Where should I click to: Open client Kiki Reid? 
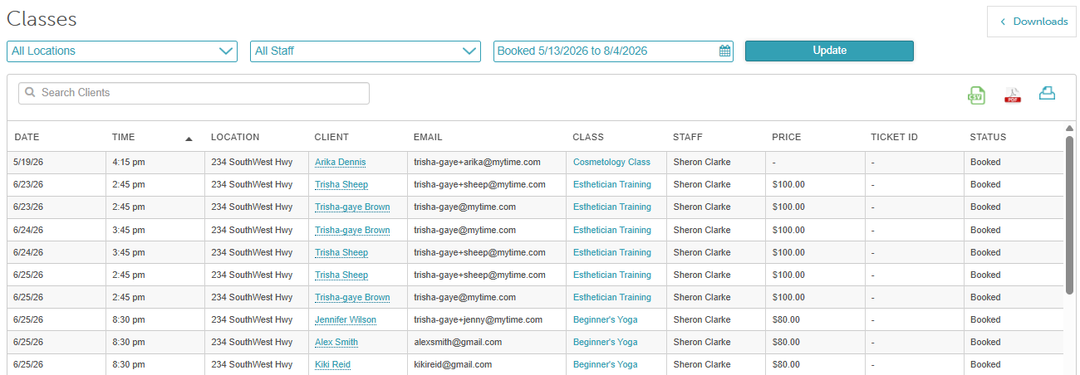point(333,365)
